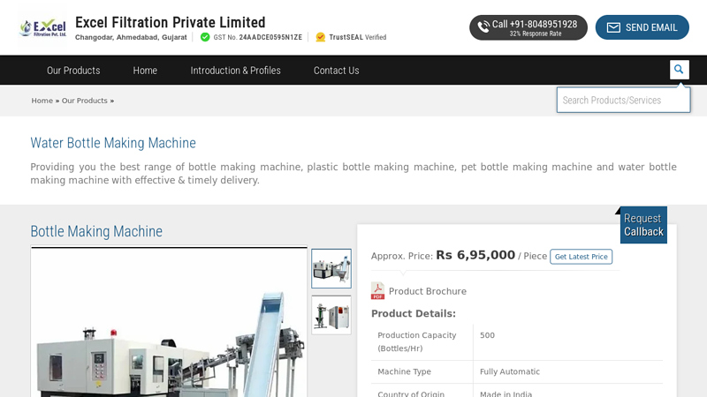Click the magnifier search icon in navbar
This screenshot has width=707, height=397.
tap(679, 70)
